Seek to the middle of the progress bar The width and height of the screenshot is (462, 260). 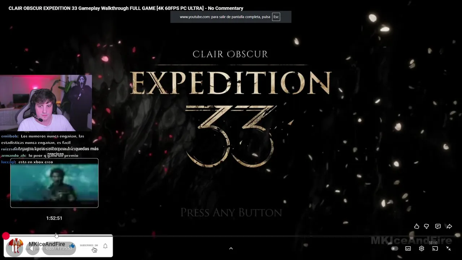[231, 236]
